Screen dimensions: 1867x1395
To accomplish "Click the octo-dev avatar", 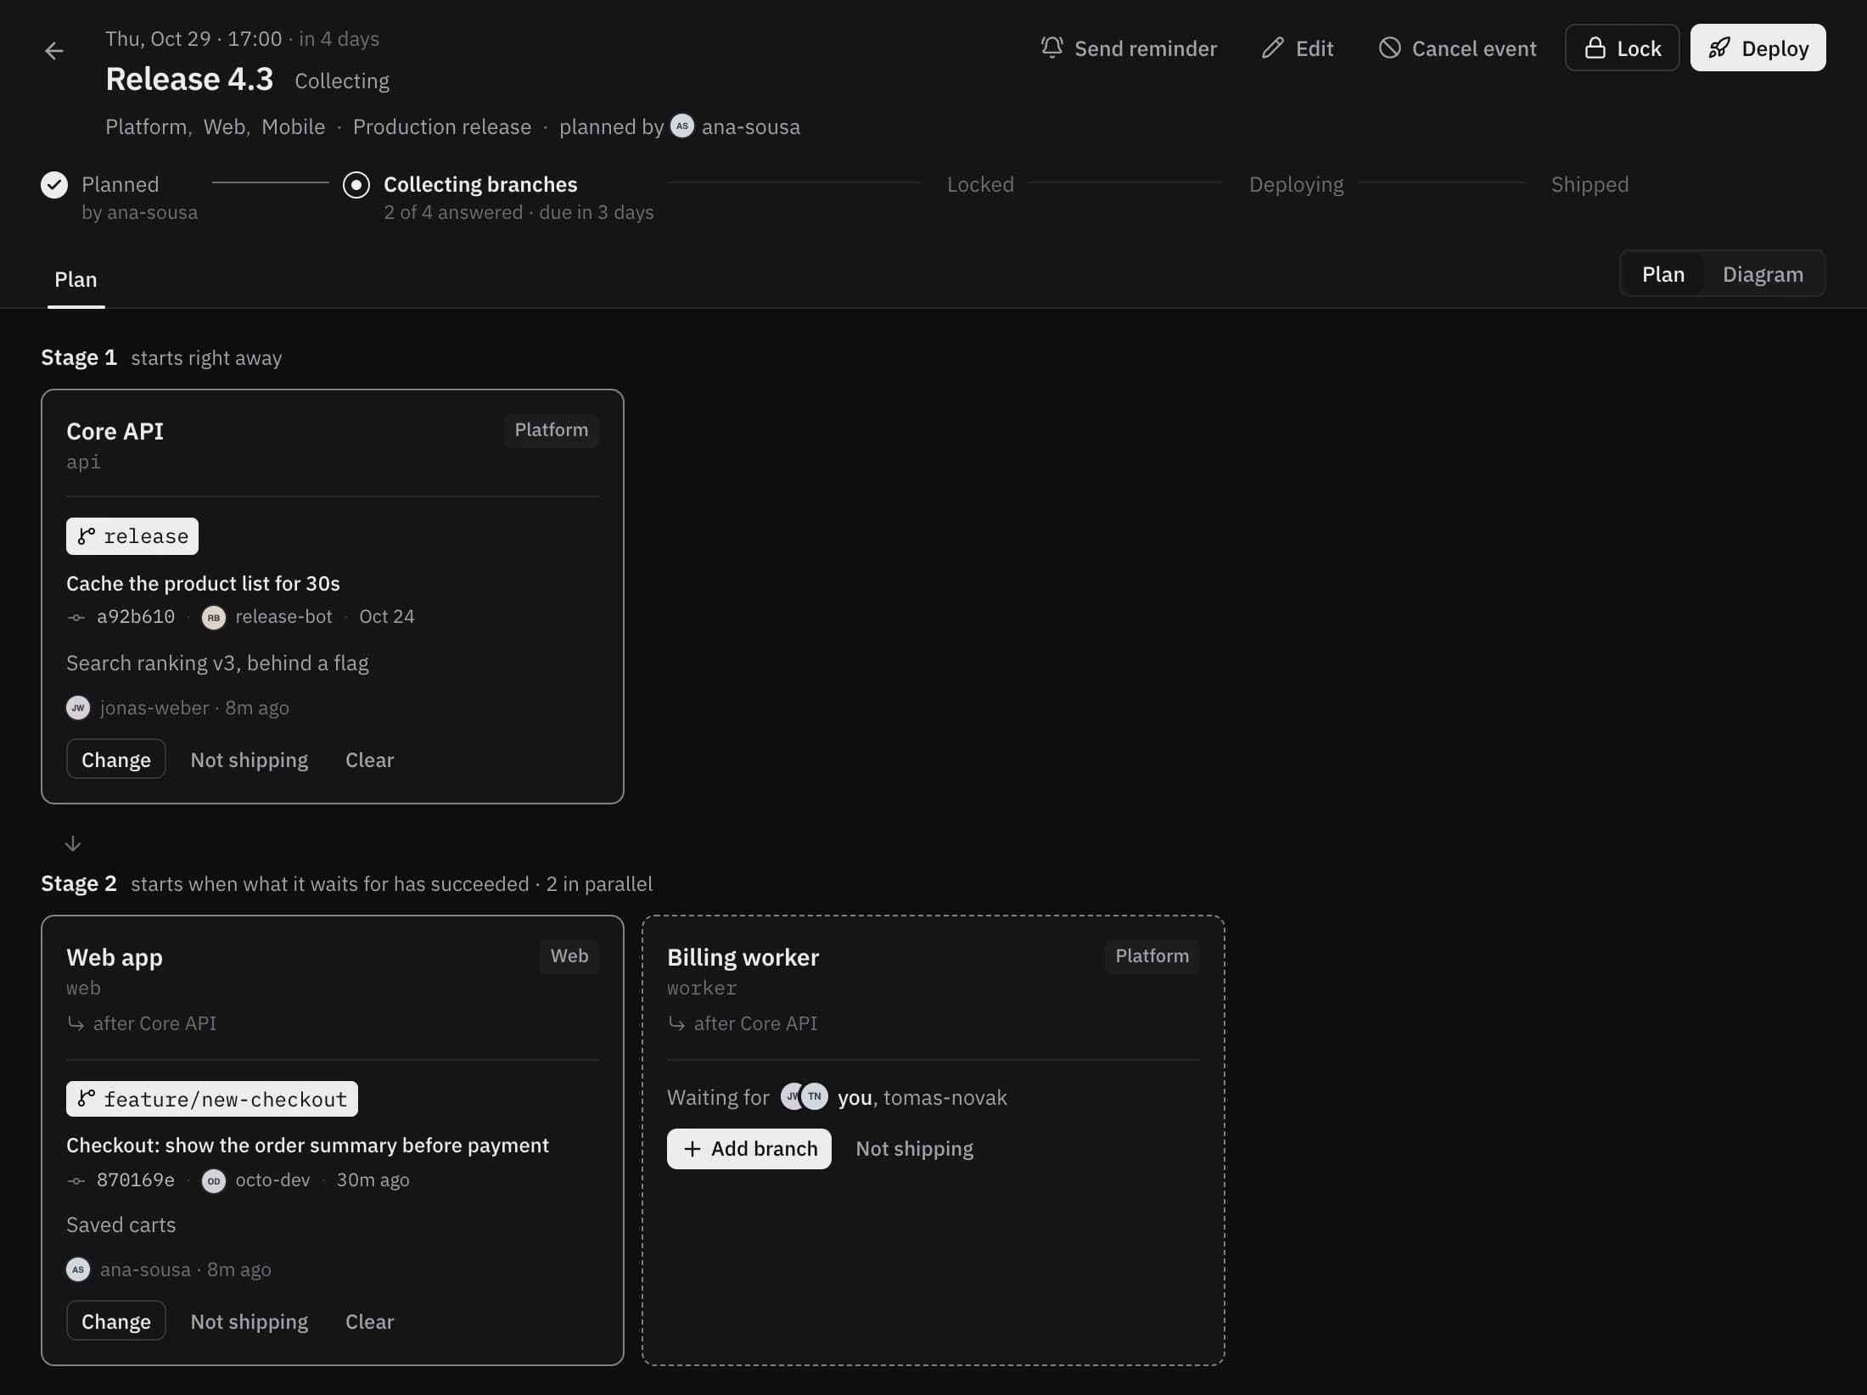I will click(x=214, y=1180).
